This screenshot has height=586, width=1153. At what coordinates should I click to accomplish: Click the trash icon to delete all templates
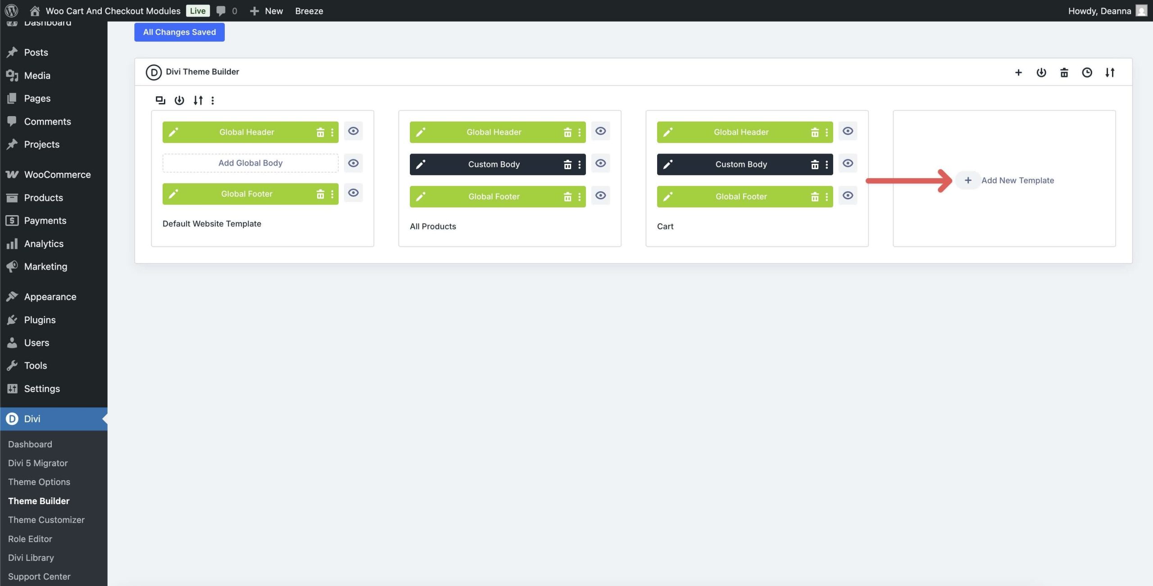coord(1064,72)
